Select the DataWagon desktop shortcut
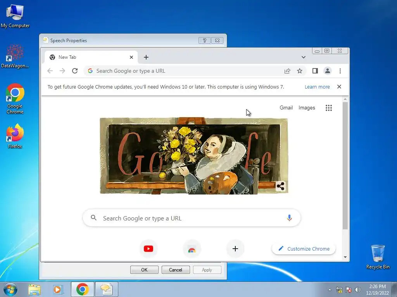 (15, 56)
